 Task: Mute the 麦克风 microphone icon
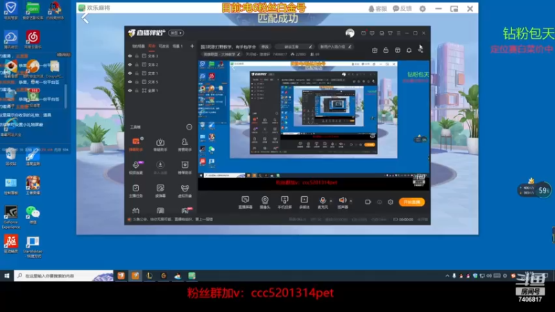(322, 202)
